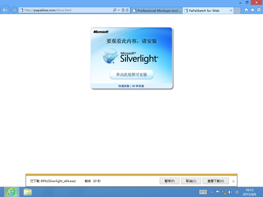263x197 pixels.
Task: Show hidden tray icons arrow
Action: point(212,192)
